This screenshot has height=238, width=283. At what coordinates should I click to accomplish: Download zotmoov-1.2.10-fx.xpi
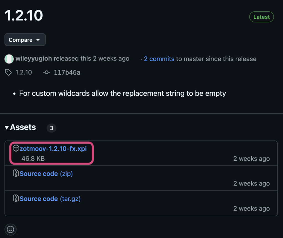pos(53,149)
